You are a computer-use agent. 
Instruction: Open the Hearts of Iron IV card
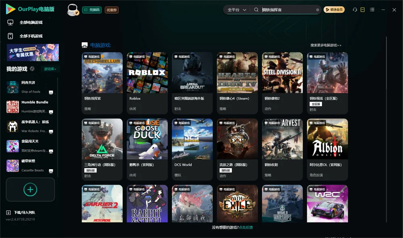tap(237, 83)
